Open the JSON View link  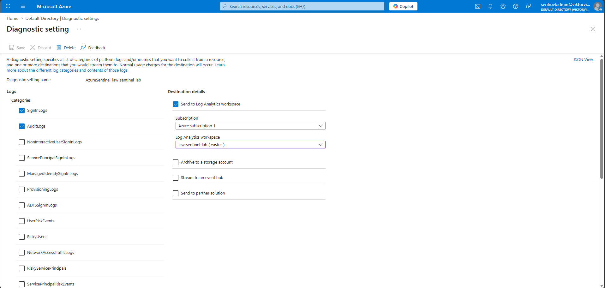(583, 59)
